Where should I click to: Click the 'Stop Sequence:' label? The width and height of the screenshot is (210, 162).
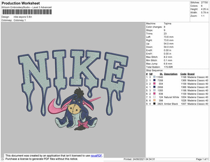(155, 71)
